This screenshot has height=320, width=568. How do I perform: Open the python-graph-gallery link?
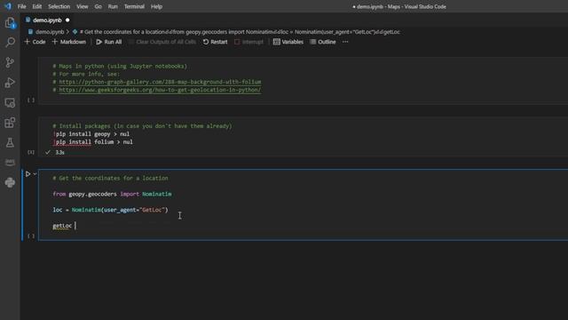tap(160, 82)
